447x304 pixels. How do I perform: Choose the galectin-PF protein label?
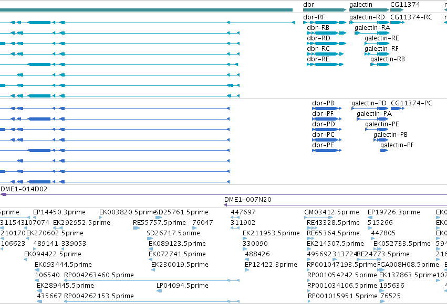(x=397, y=145)
